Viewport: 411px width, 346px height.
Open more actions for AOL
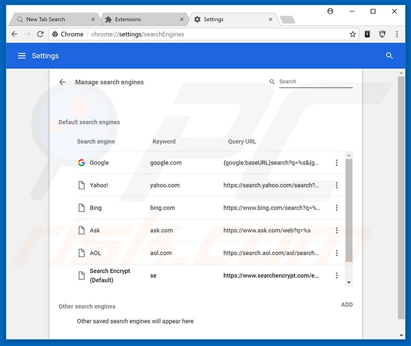pyautogui.click(x=337, y=253)
